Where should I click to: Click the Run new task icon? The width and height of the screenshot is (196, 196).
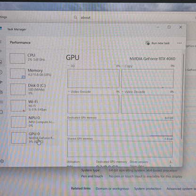pyautogui.click(x=147, y=43)
